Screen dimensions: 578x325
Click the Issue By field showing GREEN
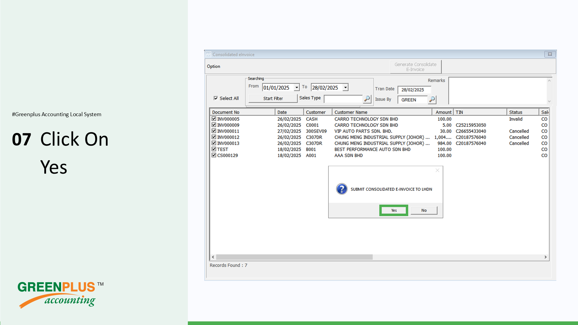(412, 100)
